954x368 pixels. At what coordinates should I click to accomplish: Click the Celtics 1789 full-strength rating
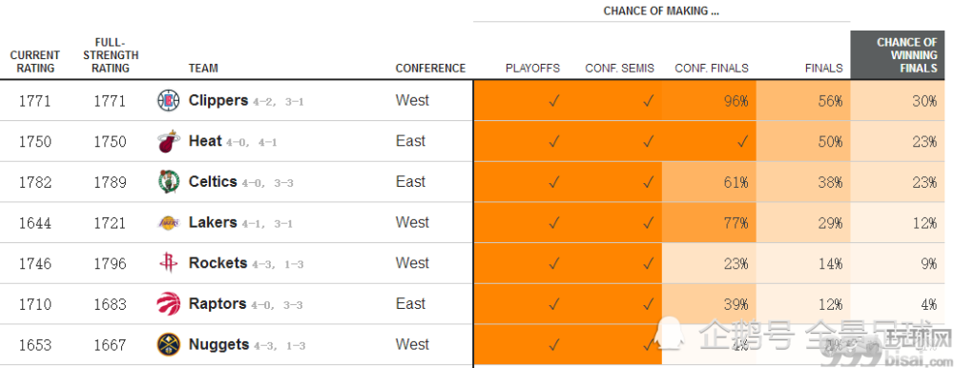click(x=110, y=182)
